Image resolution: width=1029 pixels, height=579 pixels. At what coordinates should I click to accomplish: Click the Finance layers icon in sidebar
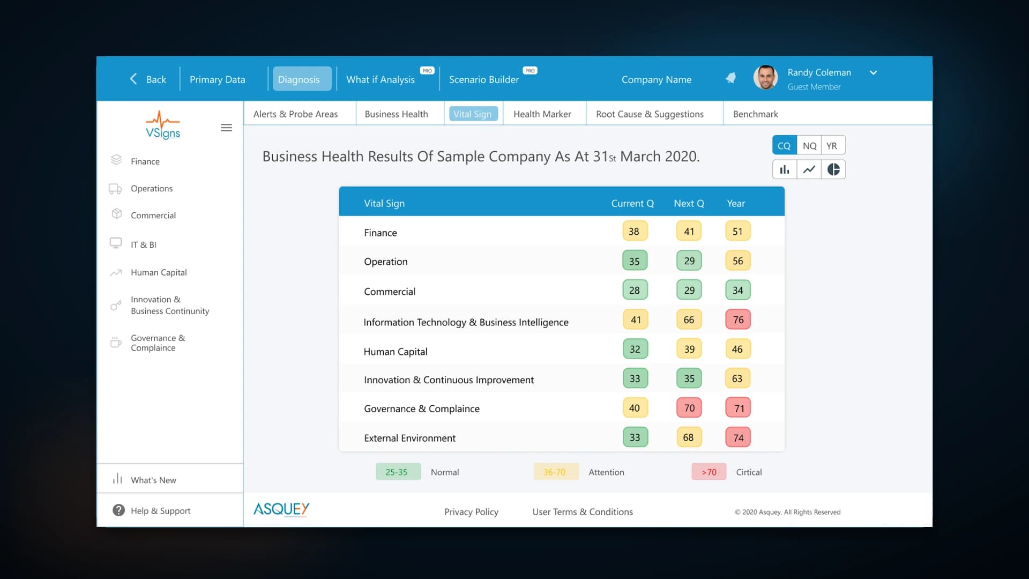pos(116,160)
